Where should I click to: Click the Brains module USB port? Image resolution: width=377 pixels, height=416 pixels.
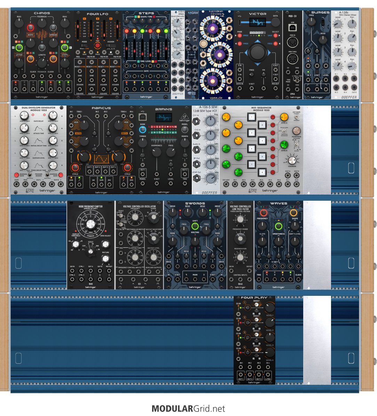[x=143, y=117]
